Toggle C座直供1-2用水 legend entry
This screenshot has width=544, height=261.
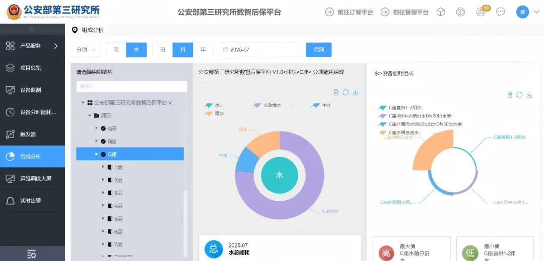[x=400, y=108]
